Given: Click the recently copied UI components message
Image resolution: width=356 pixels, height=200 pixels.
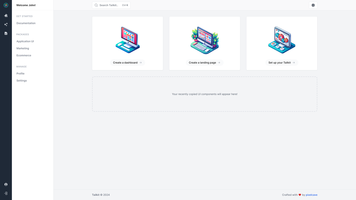Looking at the screenshot, I should [x=205, y=94].
